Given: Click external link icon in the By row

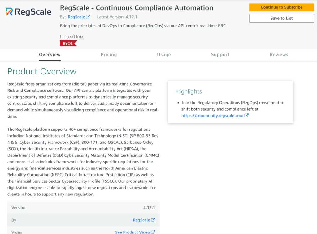Looking at the screenshot, I should (153, 220).
